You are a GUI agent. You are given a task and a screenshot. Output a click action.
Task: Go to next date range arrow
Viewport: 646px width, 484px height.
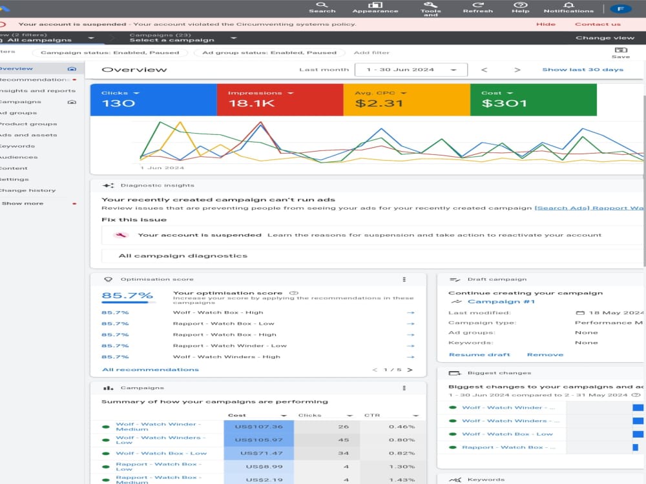pos(517,70)
